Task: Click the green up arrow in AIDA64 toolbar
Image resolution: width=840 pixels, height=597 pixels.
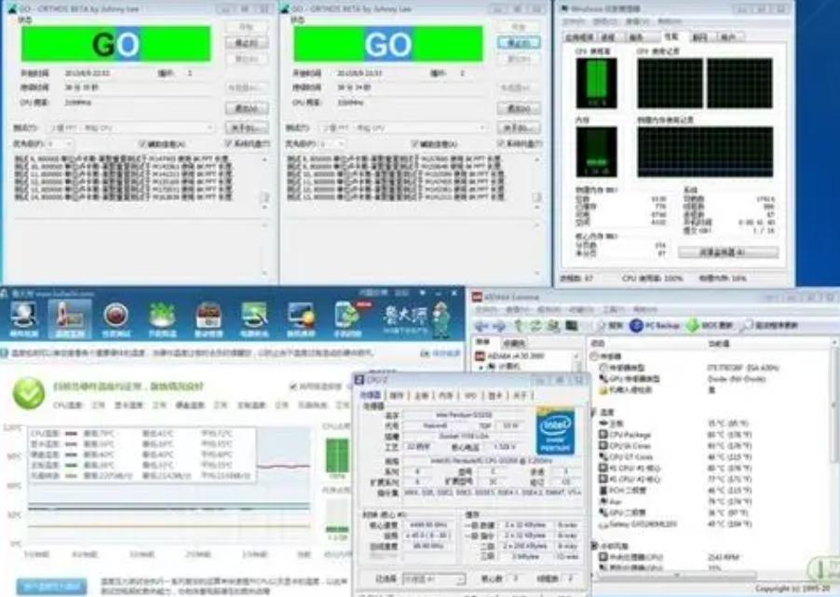Action: pos(519,325)
